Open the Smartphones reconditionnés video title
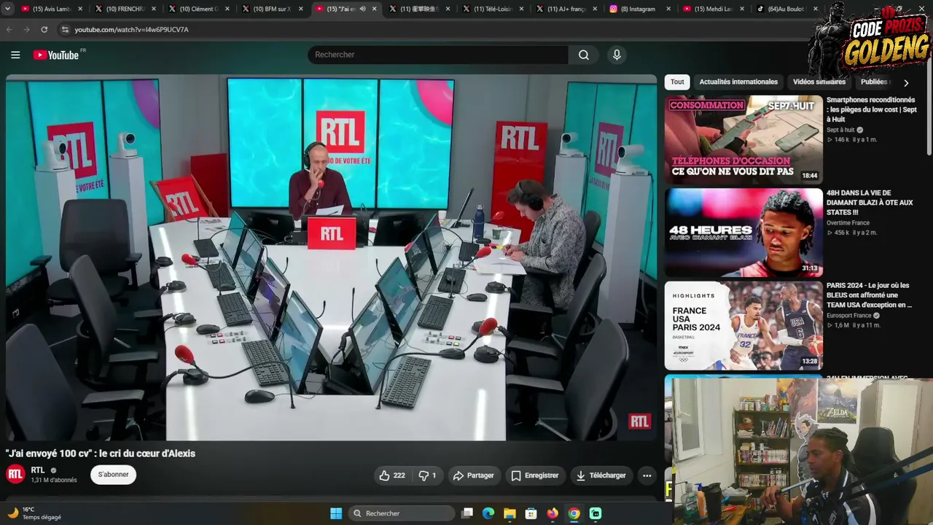 tap(871, 109)
